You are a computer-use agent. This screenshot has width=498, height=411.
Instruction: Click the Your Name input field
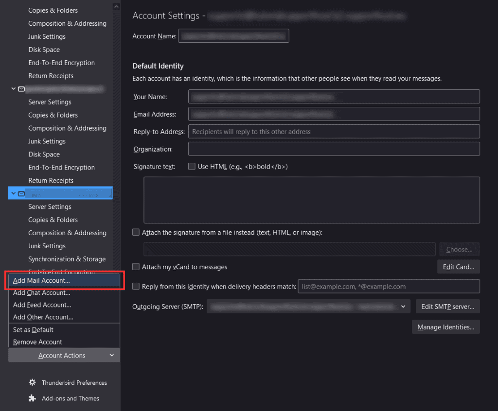click(334, 97)
